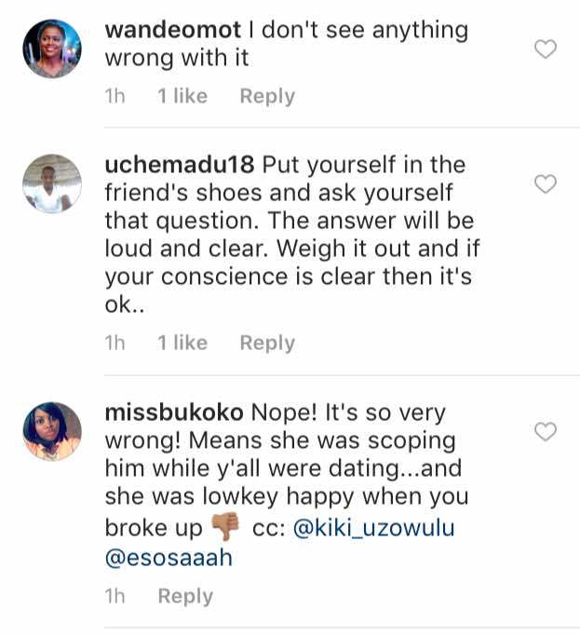Viewport: 580px width, 635px height.
Task: Open the uchemadu18 username link
Action: point(179,165)
